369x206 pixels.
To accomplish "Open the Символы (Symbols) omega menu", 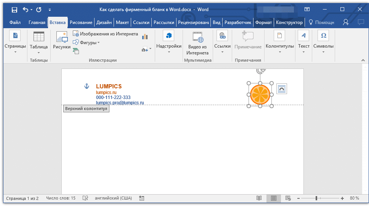I will (x=323, y=41).
